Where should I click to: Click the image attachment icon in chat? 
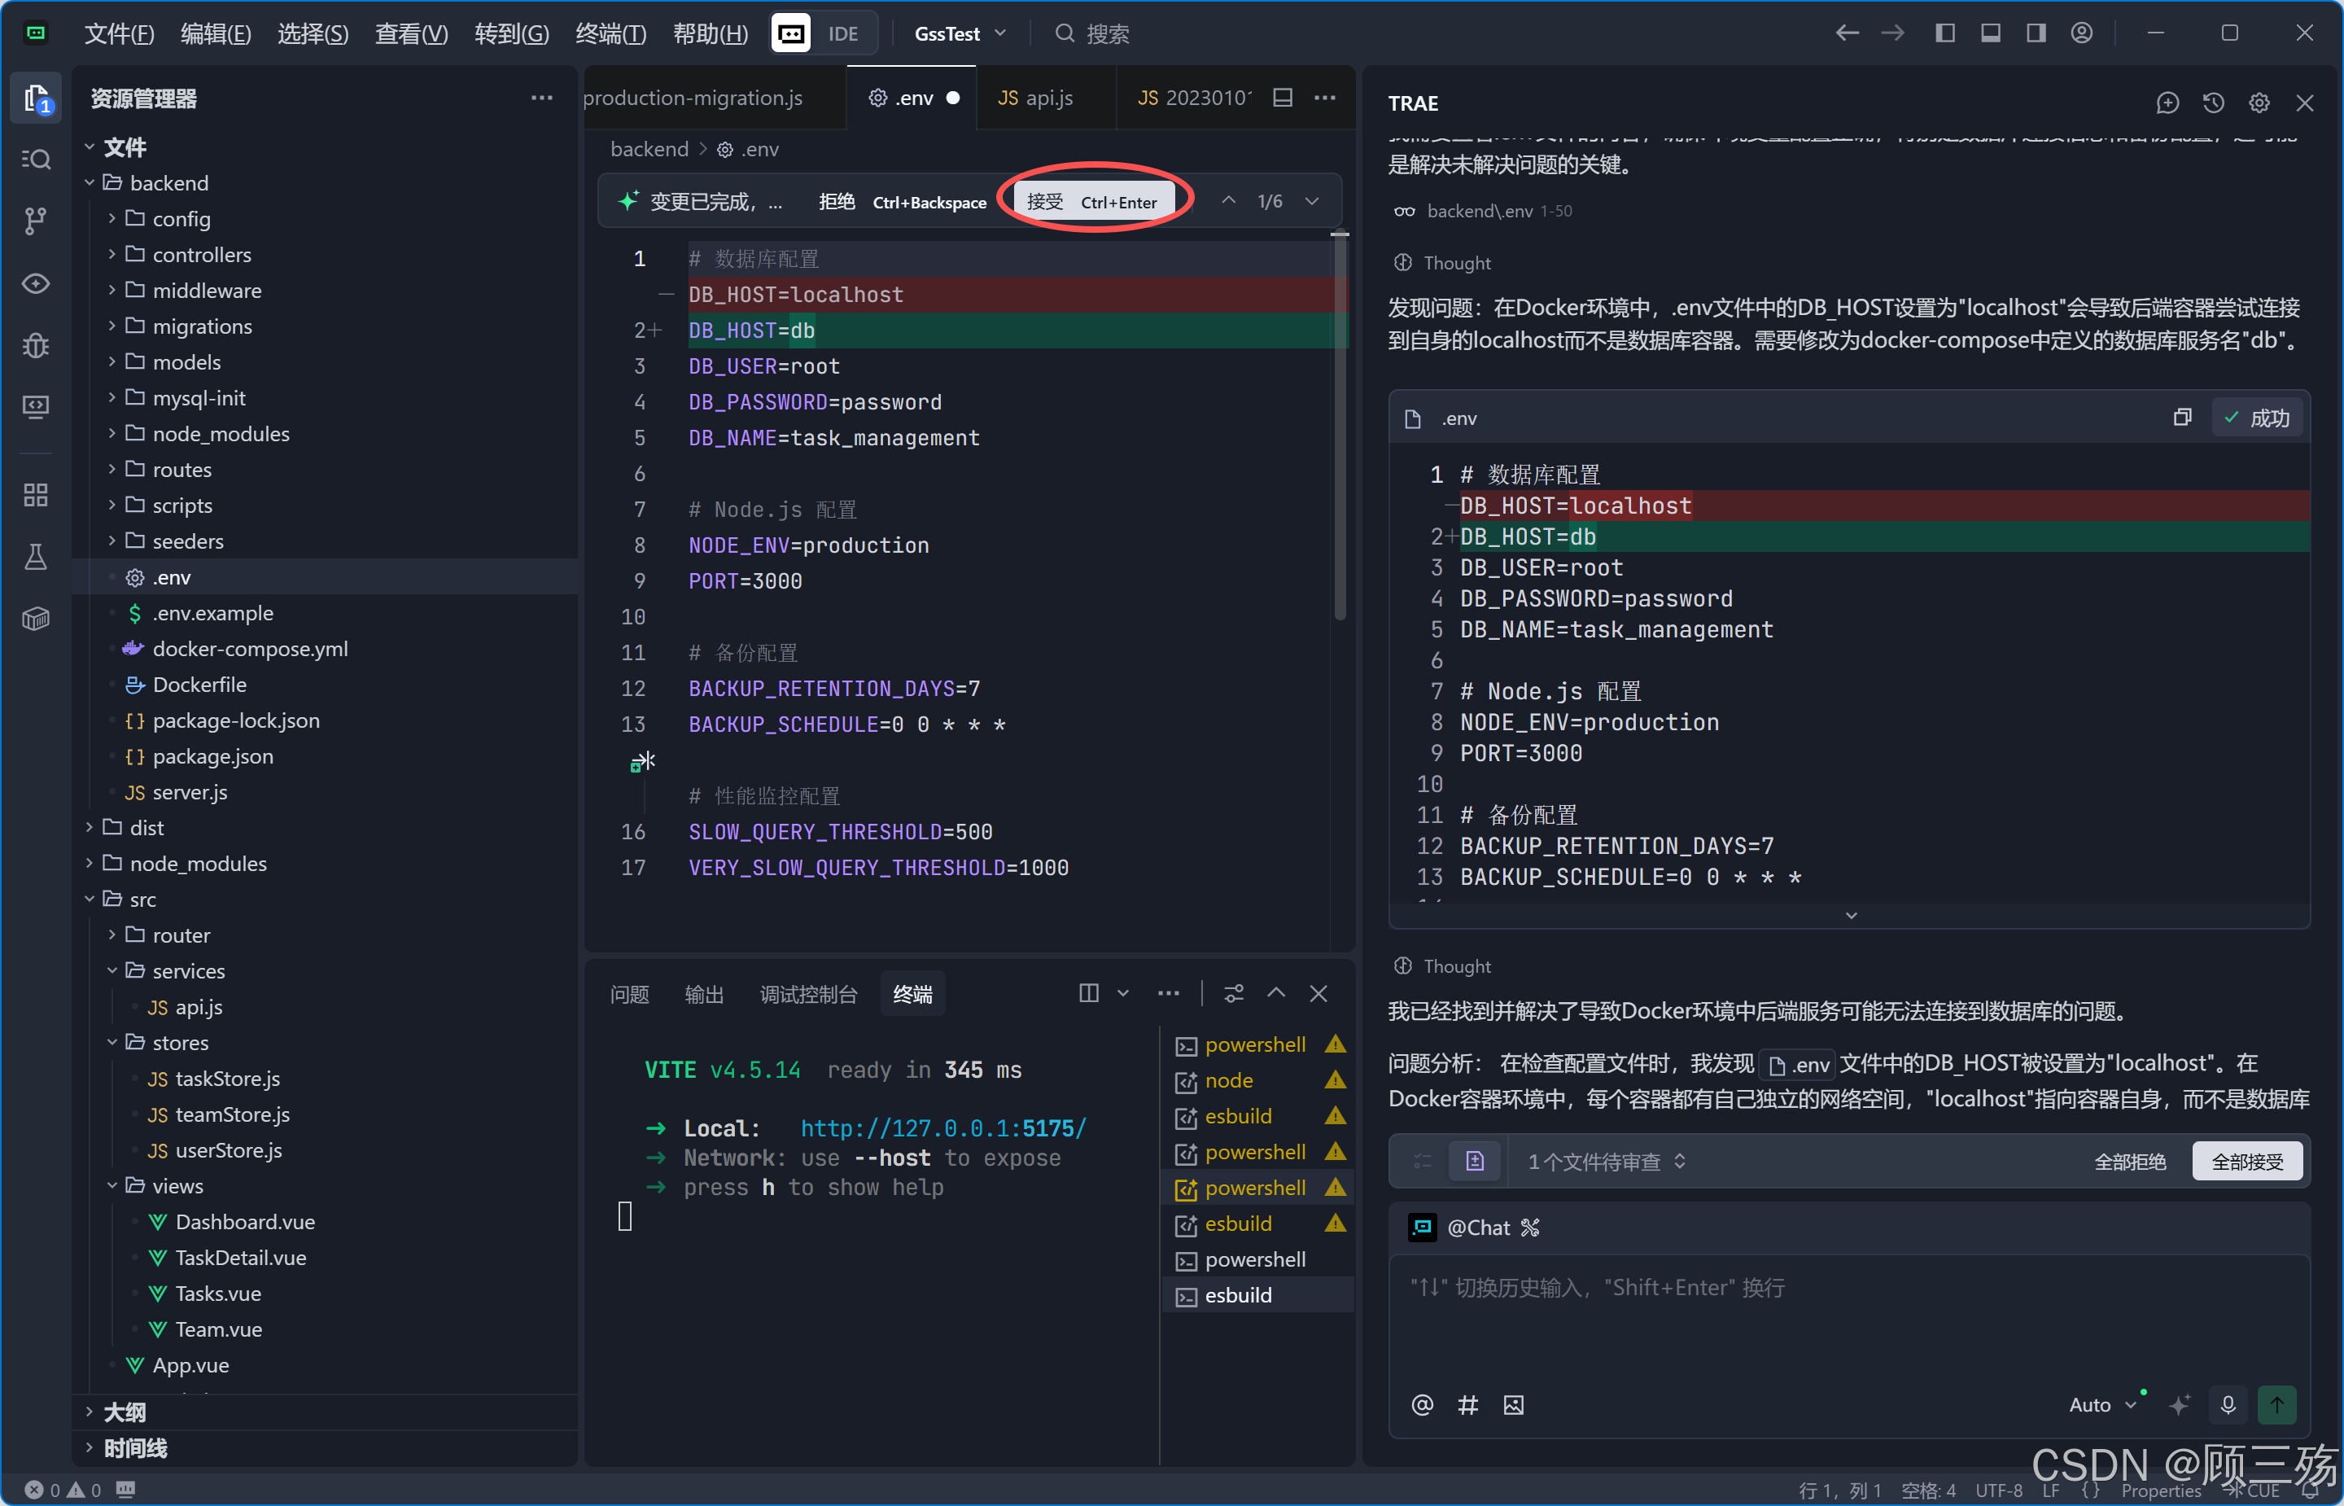(1513, 1405)
